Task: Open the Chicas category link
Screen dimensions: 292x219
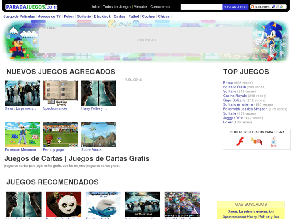Action: [x=164, y=16]
